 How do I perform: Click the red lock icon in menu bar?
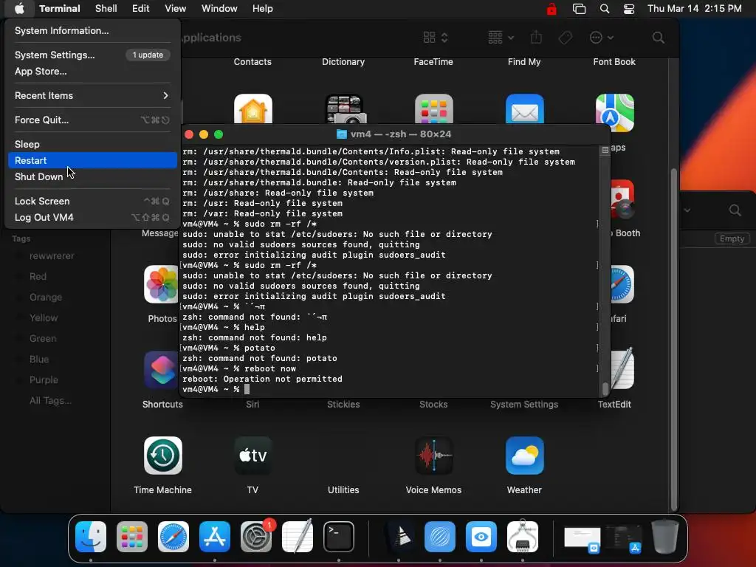pyautogui.click(x=551, y=9)
